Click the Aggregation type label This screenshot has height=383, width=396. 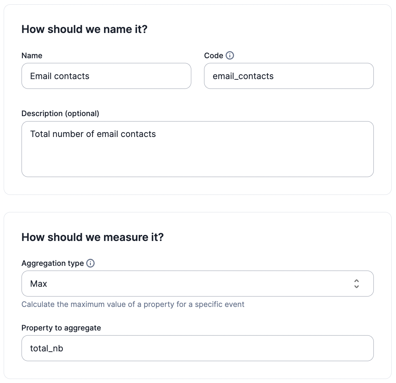[53, 263]
